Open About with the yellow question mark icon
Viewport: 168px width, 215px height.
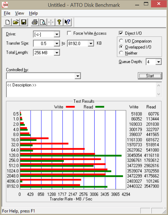coord(59,22)
